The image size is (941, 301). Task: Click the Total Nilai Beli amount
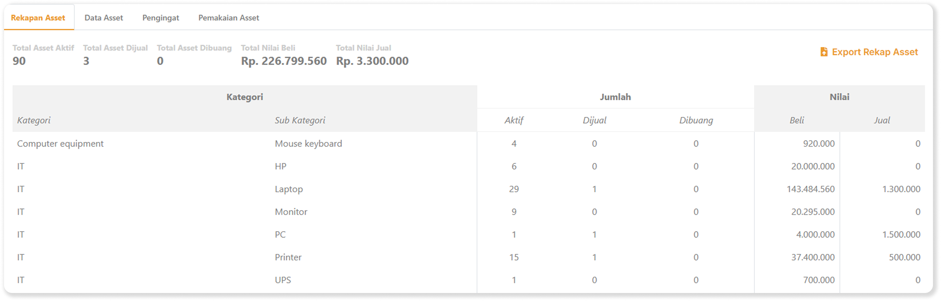tap(284, 61)
